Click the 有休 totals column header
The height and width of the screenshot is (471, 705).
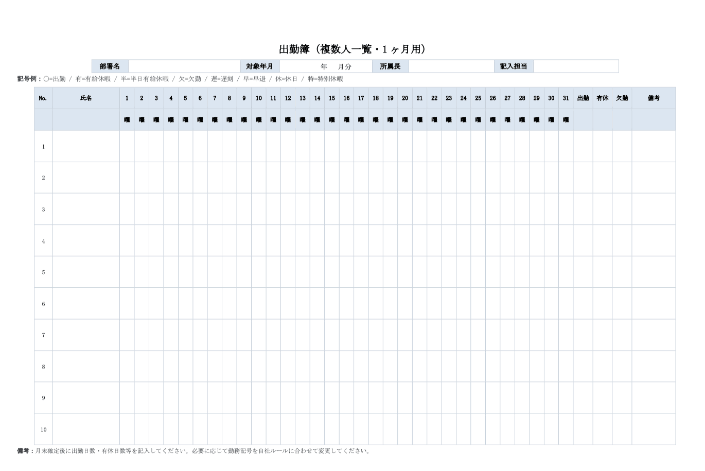tap(602, 97)
